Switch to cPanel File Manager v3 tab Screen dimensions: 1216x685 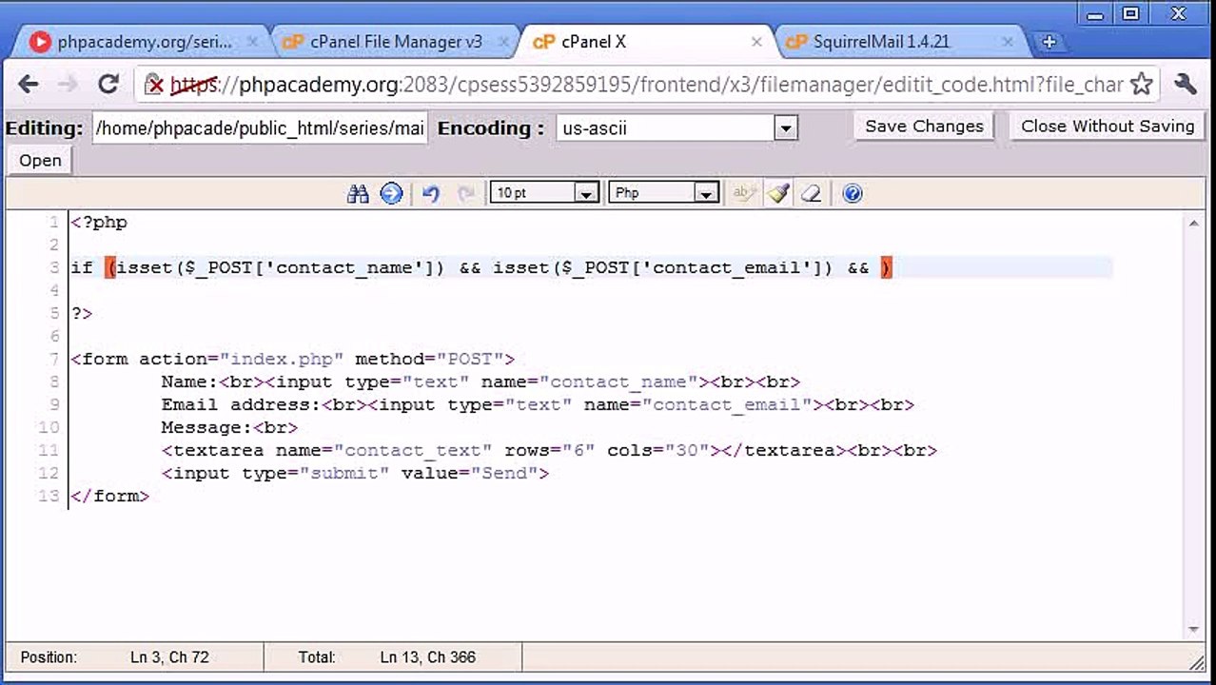coord(395,42)
